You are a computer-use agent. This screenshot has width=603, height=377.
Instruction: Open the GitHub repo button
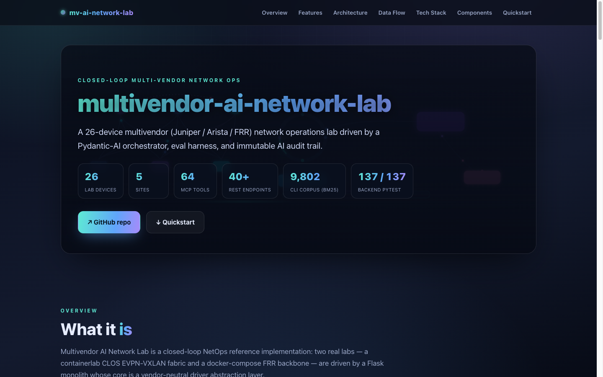point(109,222)
